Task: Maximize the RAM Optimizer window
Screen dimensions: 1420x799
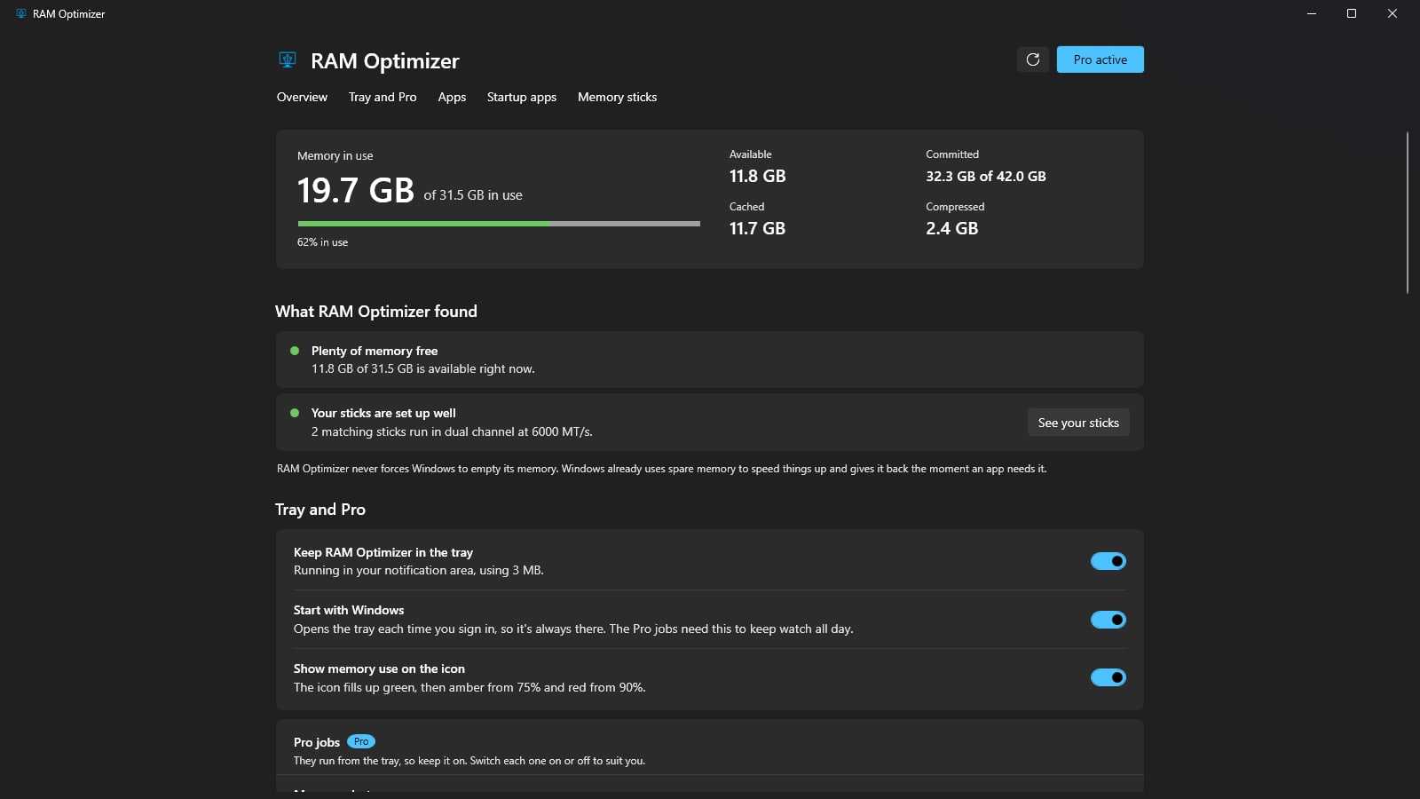Action: point(1352,13)
